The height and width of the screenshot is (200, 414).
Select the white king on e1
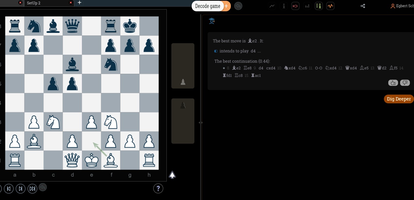(92, 160)
